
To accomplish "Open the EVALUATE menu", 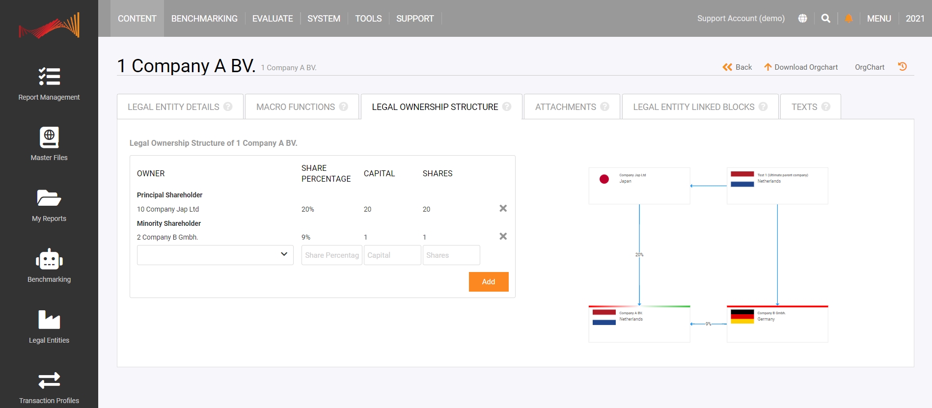I will click(x=273, y=18).
